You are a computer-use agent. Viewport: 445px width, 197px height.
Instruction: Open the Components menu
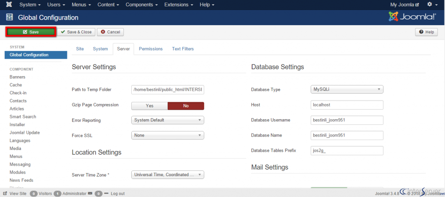(142, 4)
